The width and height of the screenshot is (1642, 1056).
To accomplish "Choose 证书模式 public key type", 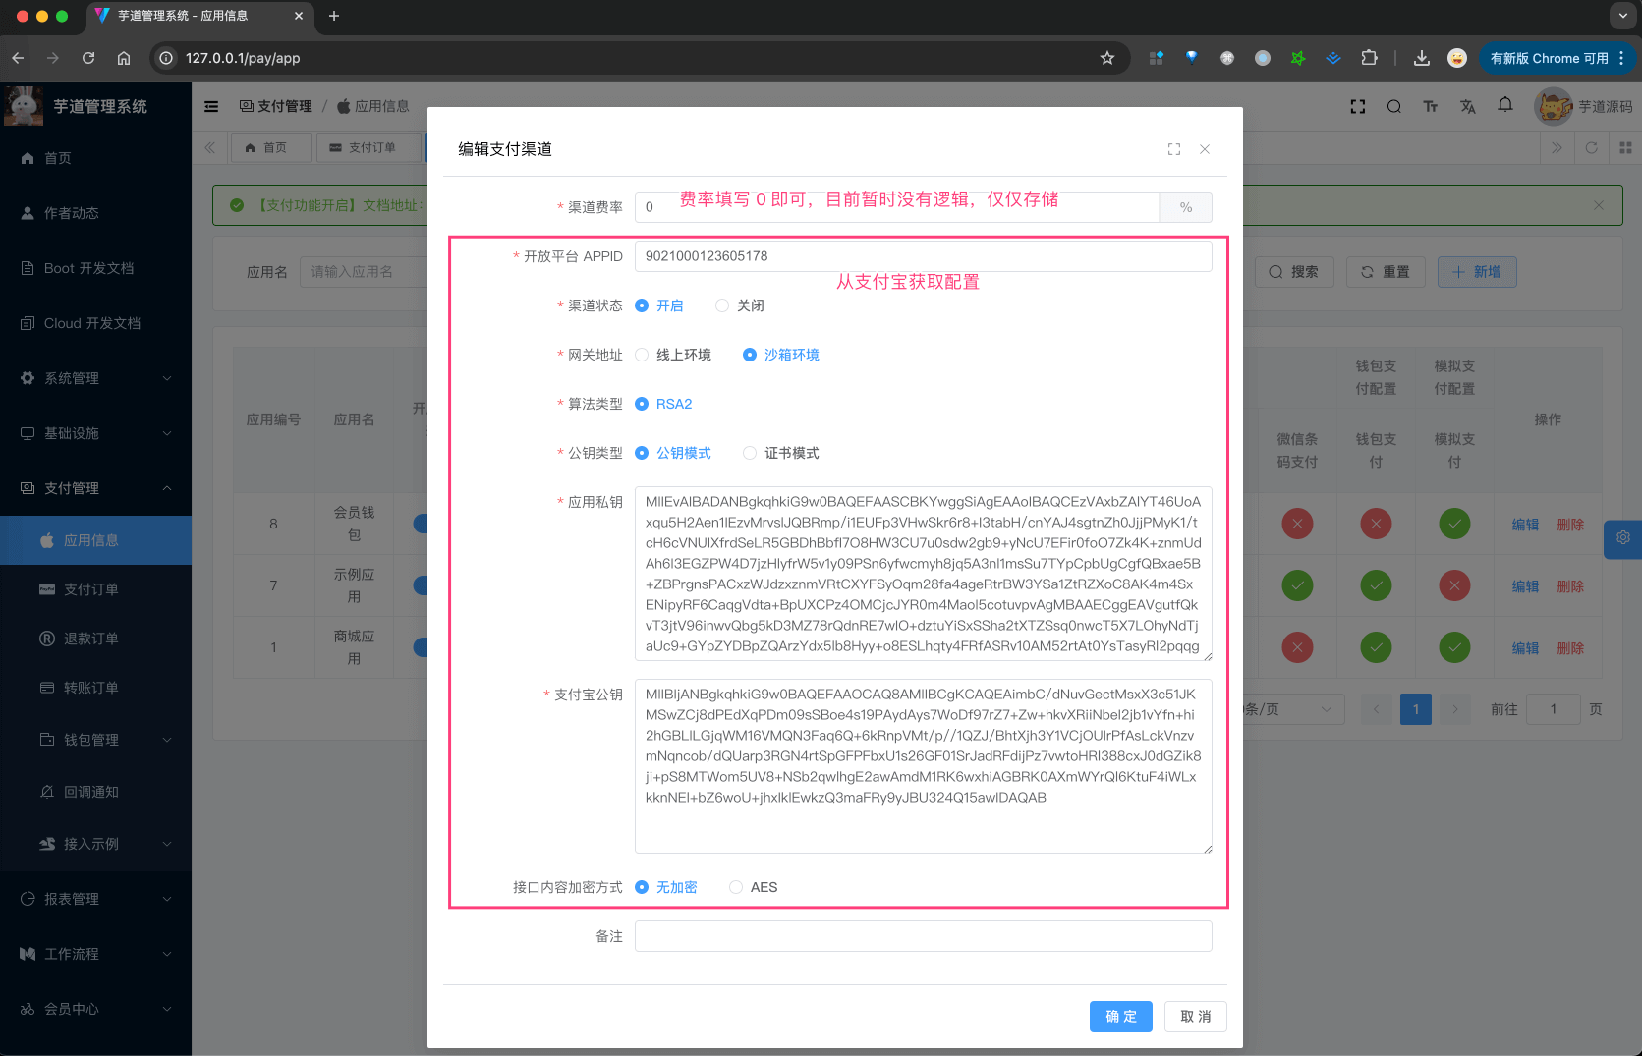I will pyautogui.click(x=750, y=453).
